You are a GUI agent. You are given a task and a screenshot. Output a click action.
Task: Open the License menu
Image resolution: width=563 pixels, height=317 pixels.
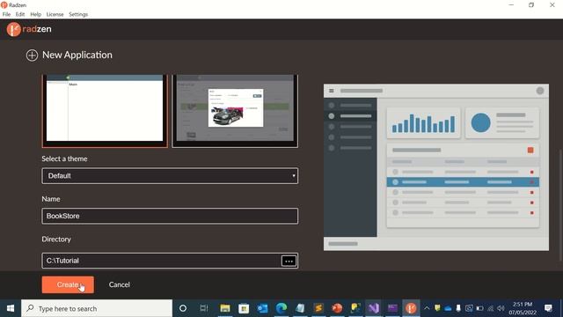tap(55, 14)
